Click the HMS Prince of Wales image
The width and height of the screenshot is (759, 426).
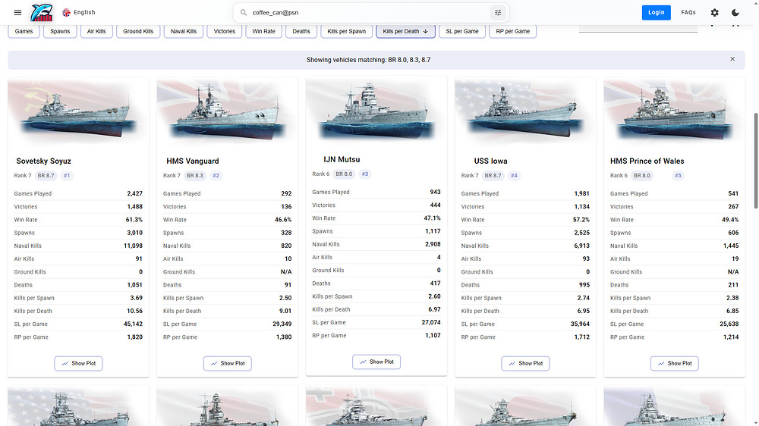674,113
